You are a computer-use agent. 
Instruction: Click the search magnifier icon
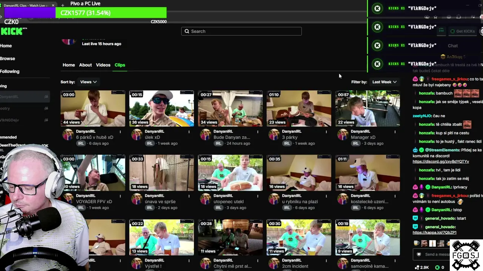(x=186, y=31)
